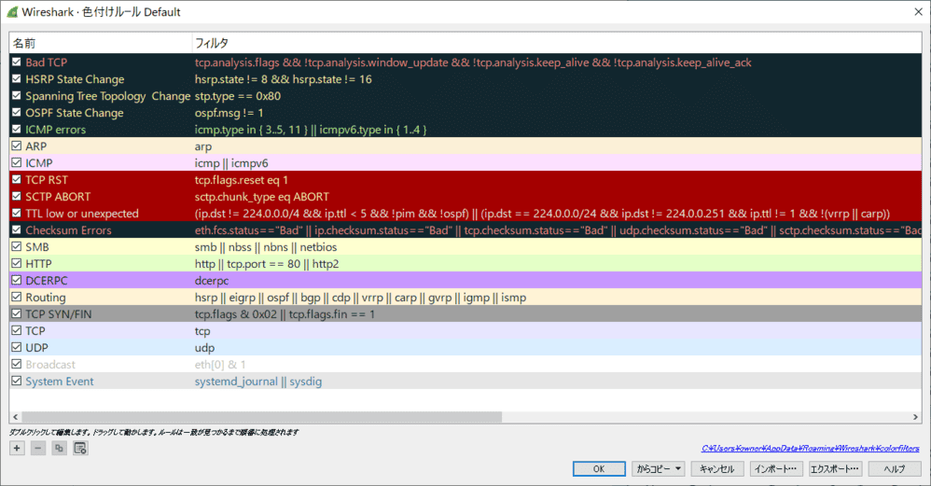Screen dimensions: 931x486
Task: Click the インポート button
Action: (775, 468)
